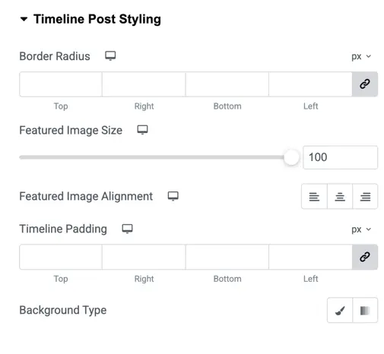Image resolution: width=384 pixels, height=354 pixels.
Task: Click the Featured Image Size device icon
Action: [142, 130]
